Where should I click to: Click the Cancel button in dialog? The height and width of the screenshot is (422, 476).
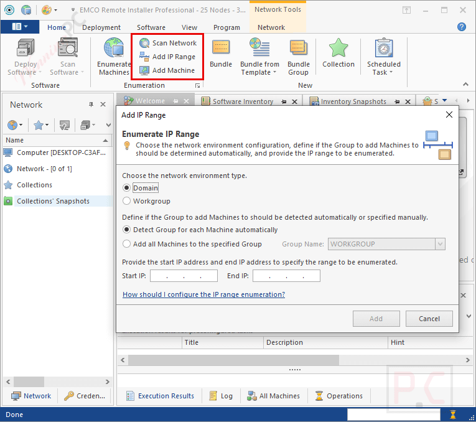click(x=429, y=319)
